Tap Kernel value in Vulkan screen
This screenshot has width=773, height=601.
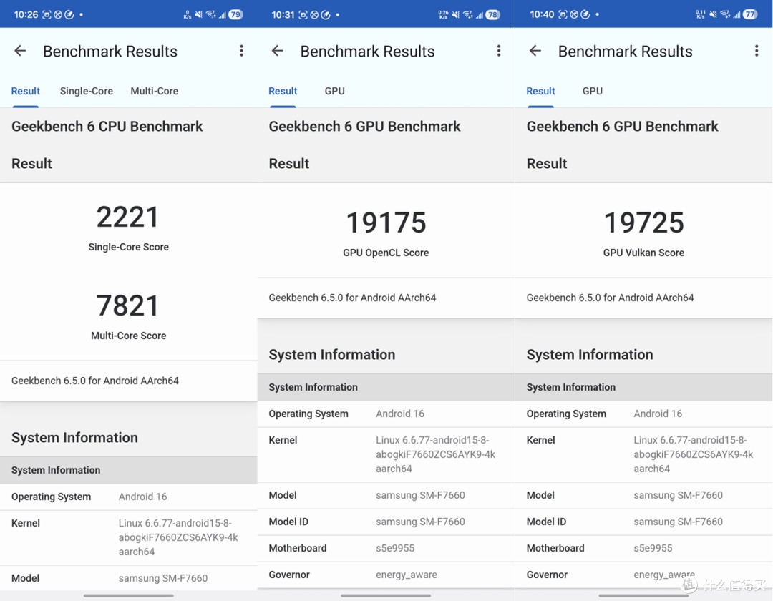(693, 454)
